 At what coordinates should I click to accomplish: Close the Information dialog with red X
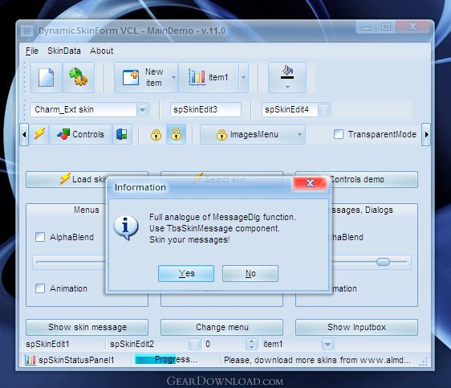tap(310, 183)
